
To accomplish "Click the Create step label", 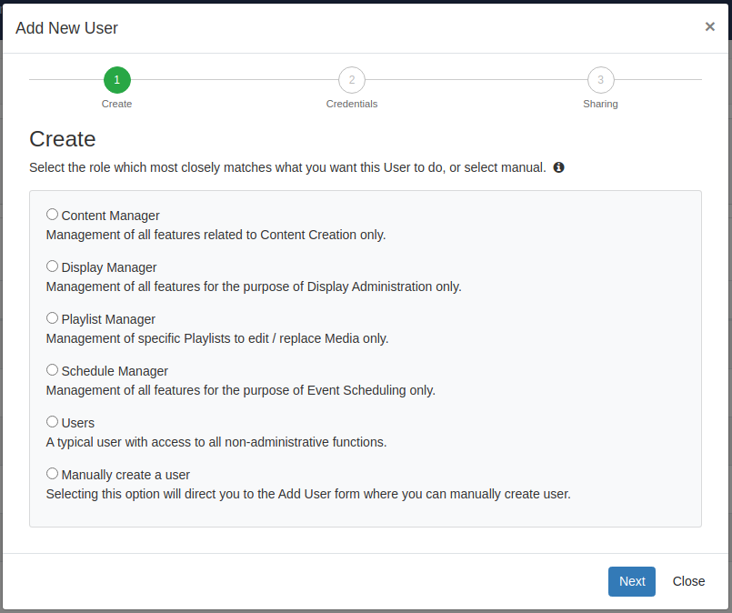I will pos(116,104).
